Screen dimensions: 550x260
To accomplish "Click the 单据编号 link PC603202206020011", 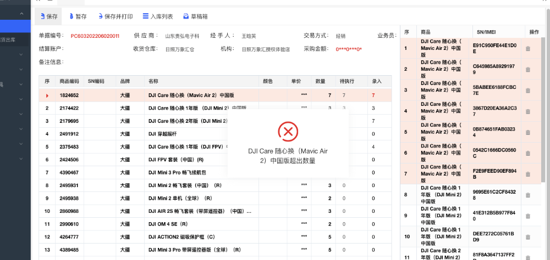I will [95, 36].
